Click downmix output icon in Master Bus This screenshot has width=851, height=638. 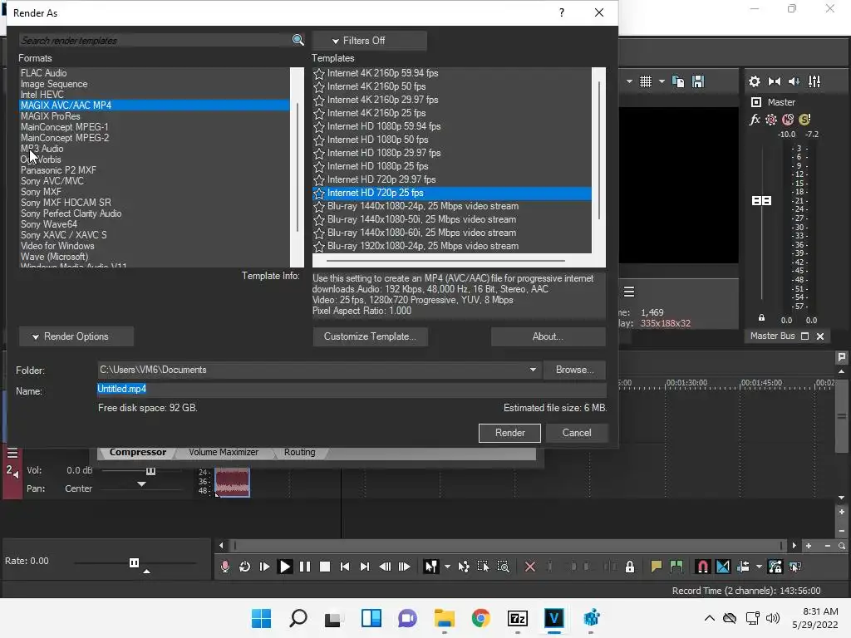pos(775,81)
